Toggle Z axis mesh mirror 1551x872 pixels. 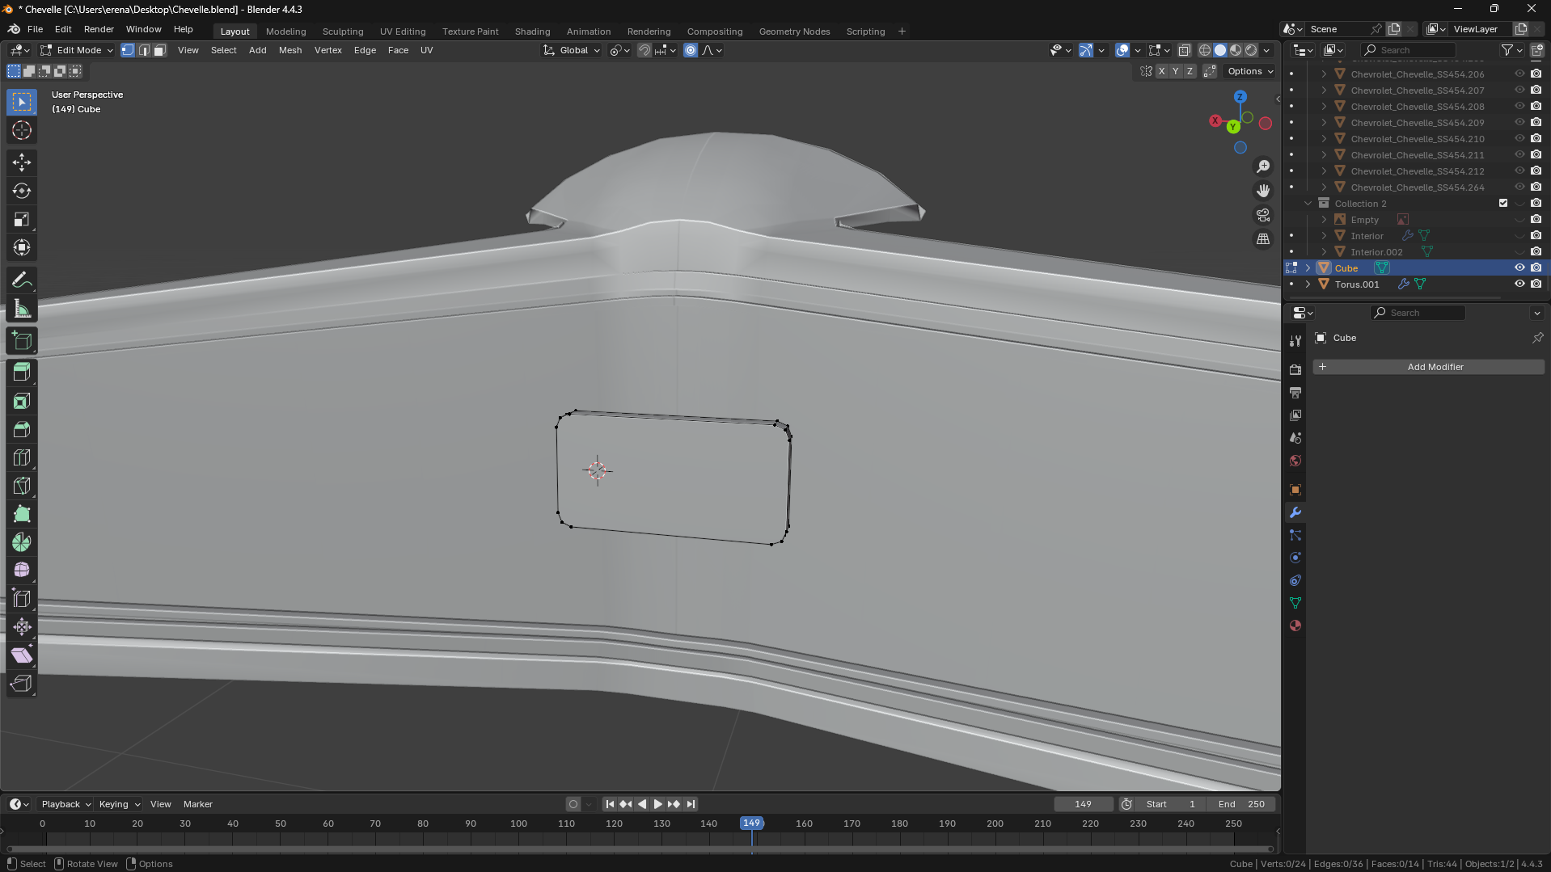1190,71
